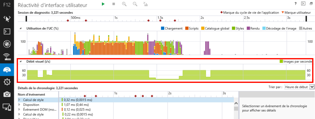Show the console pane icon at top right
This screenshot has height=119, width=315.
[x=303, y=3]
